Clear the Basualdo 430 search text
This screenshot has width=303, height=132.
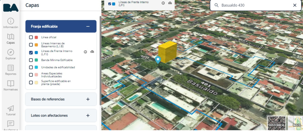pyautogui.click(x=295, y=5)
